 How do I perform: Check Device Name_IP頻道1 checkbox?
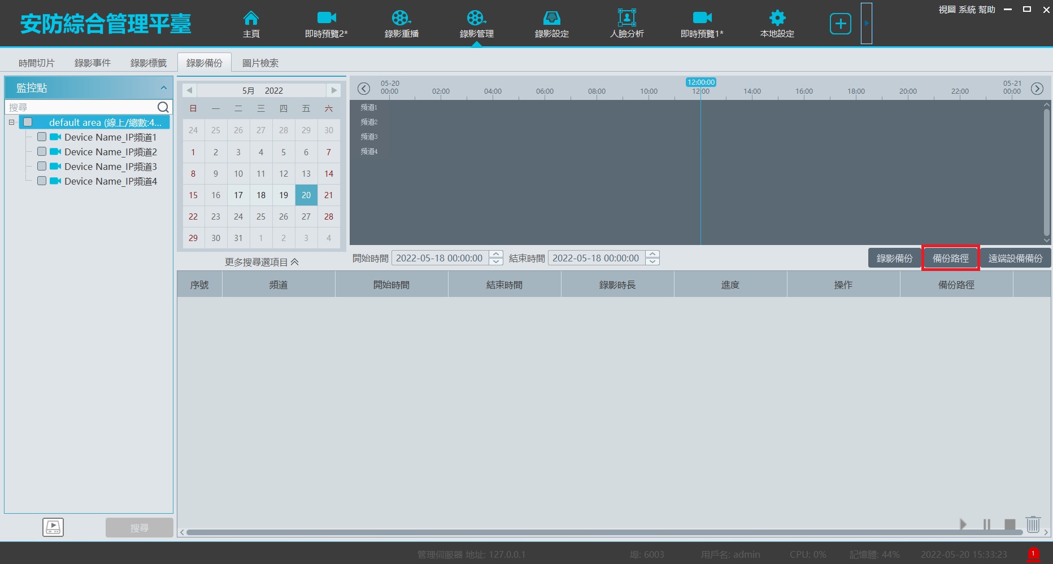click(42, 137)
